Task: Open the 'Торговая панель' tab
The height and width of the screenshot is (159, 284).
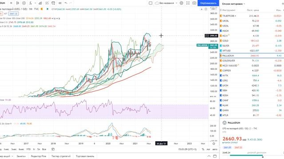Action: (85, 156)
